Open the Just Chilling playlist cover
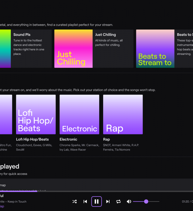This screenshot has width=193, height=211. pos(73,49)
